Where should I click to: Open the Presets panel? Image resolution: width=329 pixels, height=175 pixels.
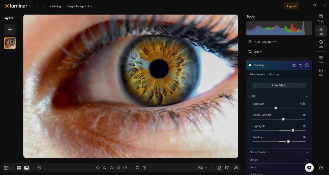pos(321,18)
